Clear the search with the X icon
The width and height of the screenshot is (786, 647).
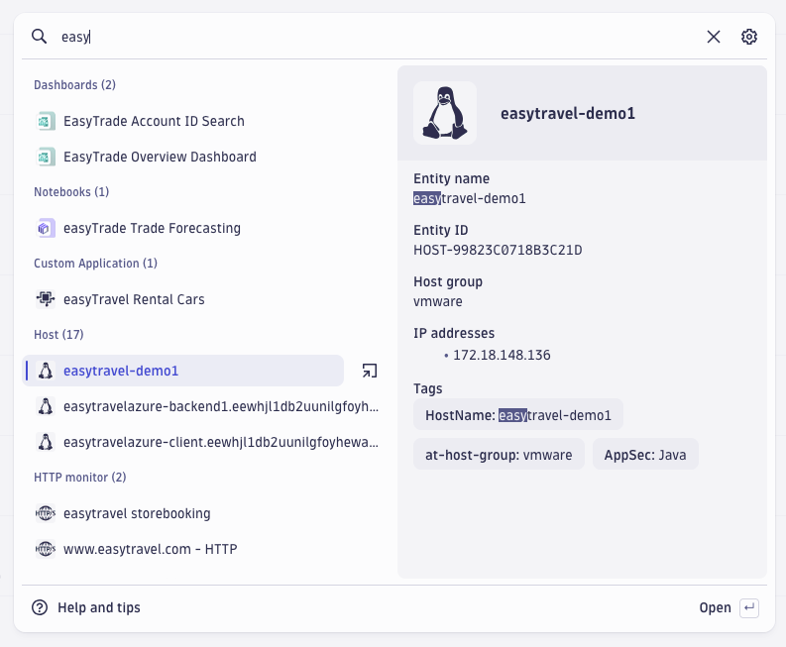[x=714, y=37]
